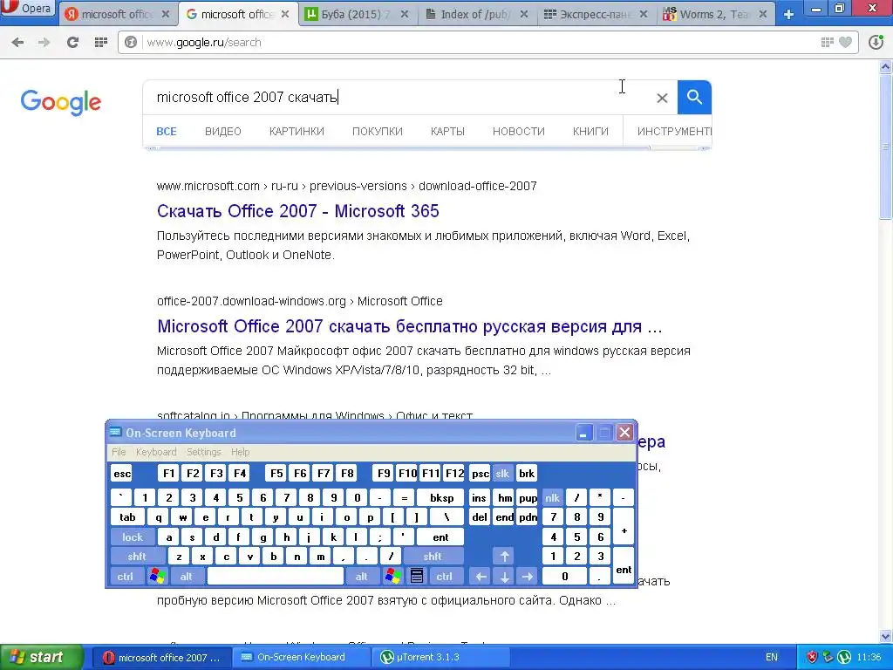Click the browser forward arrow
Viewport: 893px width, 670px height.
[x=44, y=42]
